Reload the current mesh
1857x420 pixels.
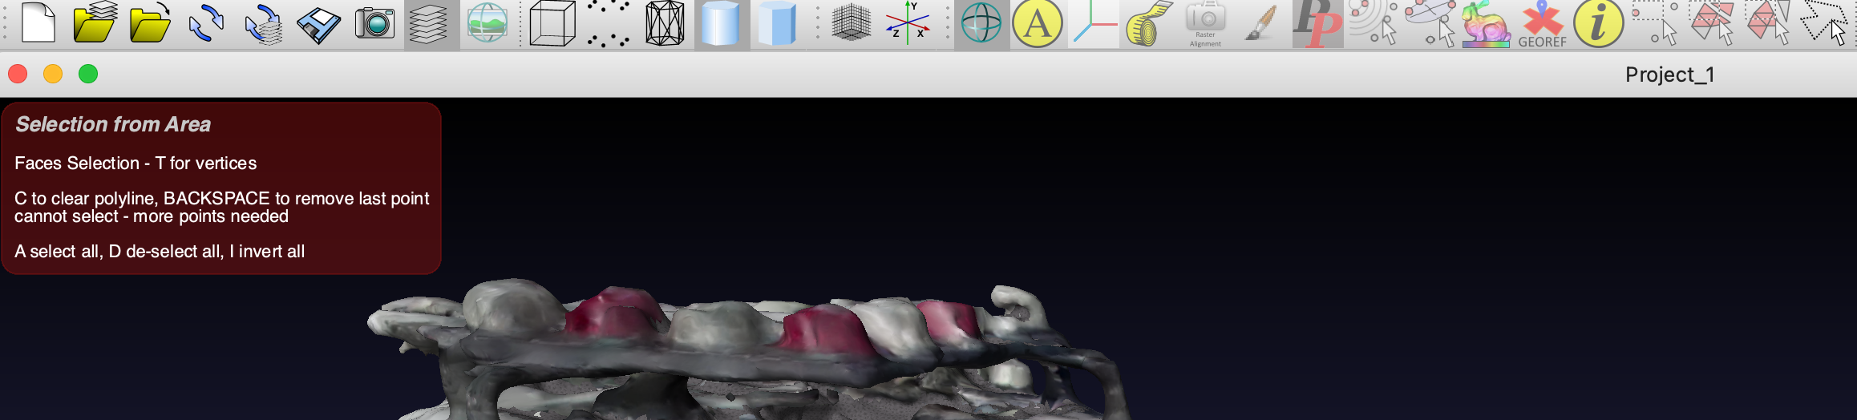(x=206, y=24)
